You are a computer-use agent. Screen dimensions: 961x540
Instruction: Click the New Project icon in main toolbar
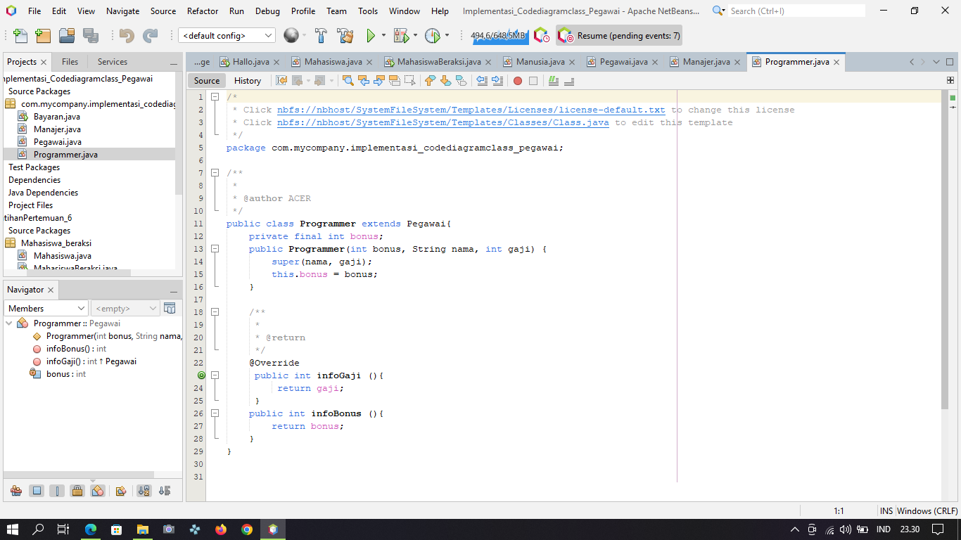(42, 35)
